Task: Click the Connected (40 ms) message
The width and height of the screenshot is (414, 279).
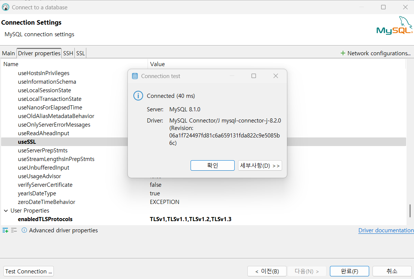Action: tap(171, 96)
